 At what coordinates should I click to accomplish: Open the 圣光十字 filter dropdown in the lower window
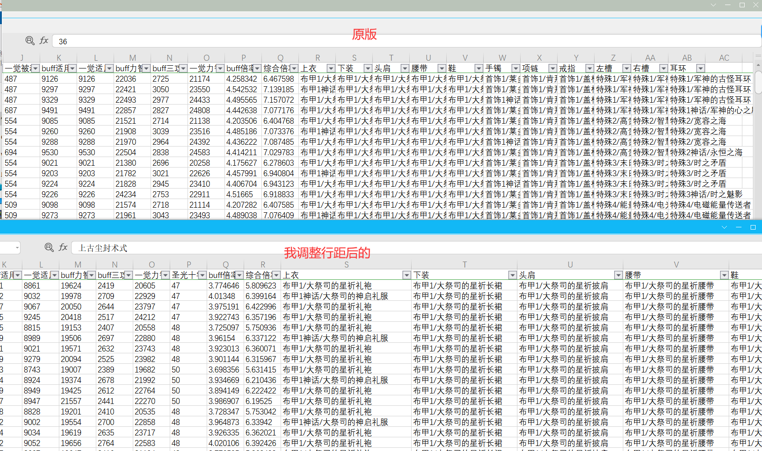point(202,275)
